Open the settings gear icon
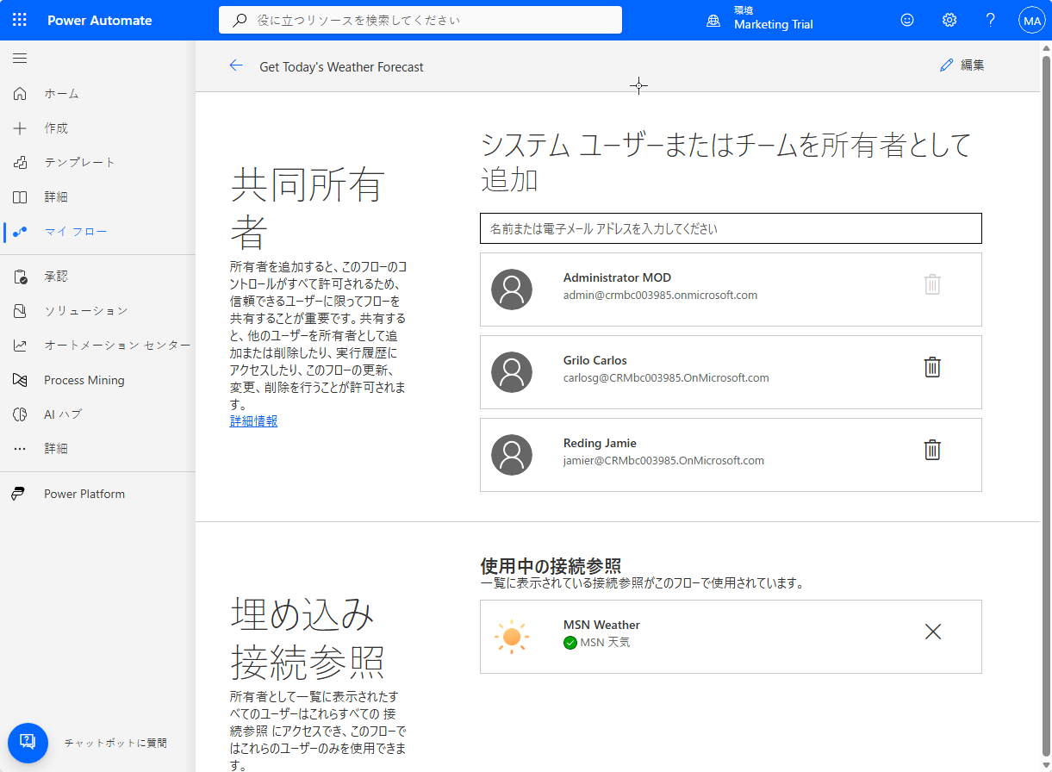The width and height of the screenshot is (1052, 772). click(x=949, y=20)
